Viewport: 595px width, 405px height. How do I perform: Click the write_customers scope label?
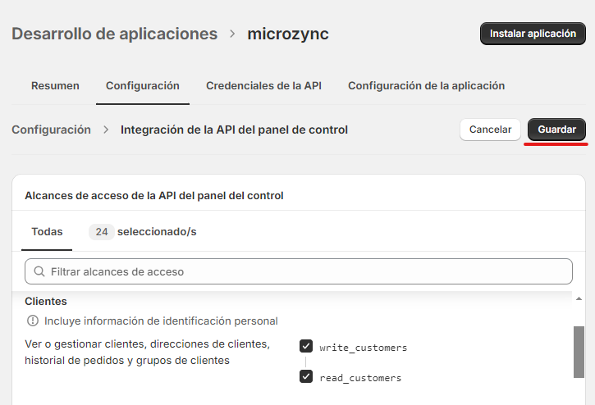point(363,348)
